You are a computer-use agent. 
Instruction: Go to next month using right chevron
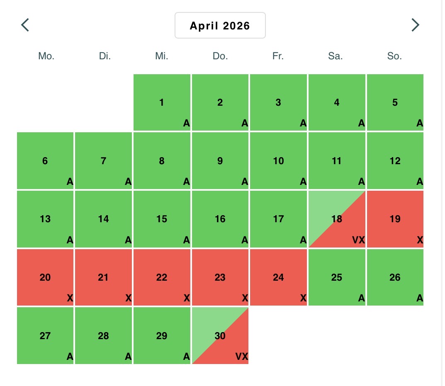415,25
